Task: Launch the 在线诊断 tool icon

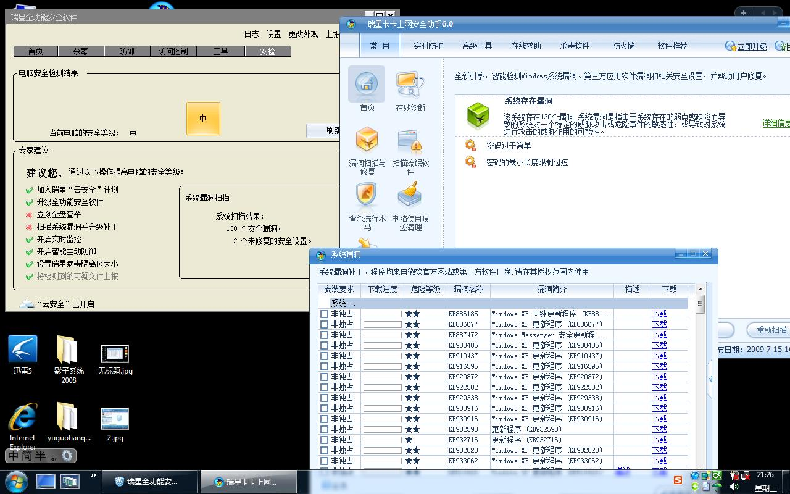Action: click(x=410, y=84)
